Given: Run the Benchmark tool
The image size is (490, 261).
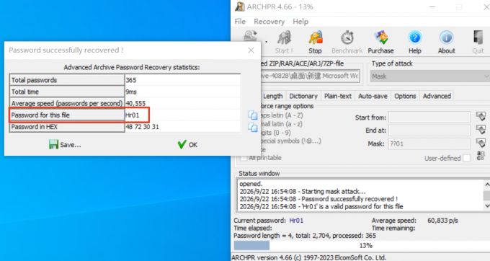Looking at the screenshot, I should pyautogui.click(x=347, y=43).
